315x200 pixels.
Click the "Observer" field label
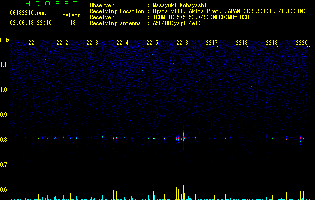[102, 5]
